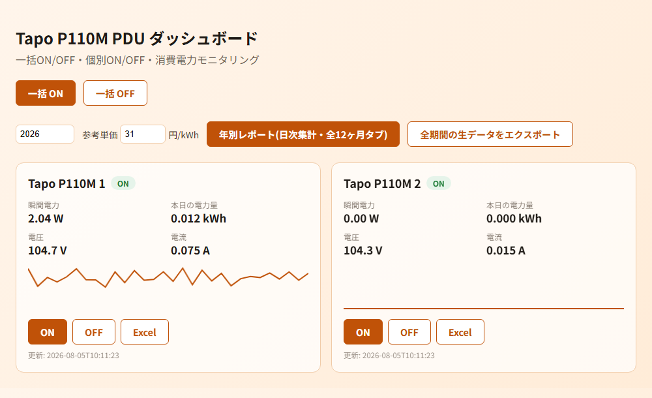Click the Tapo P110M 2 card title
The height and width of the screenshot is (398, 652).
tap(382, 183)
